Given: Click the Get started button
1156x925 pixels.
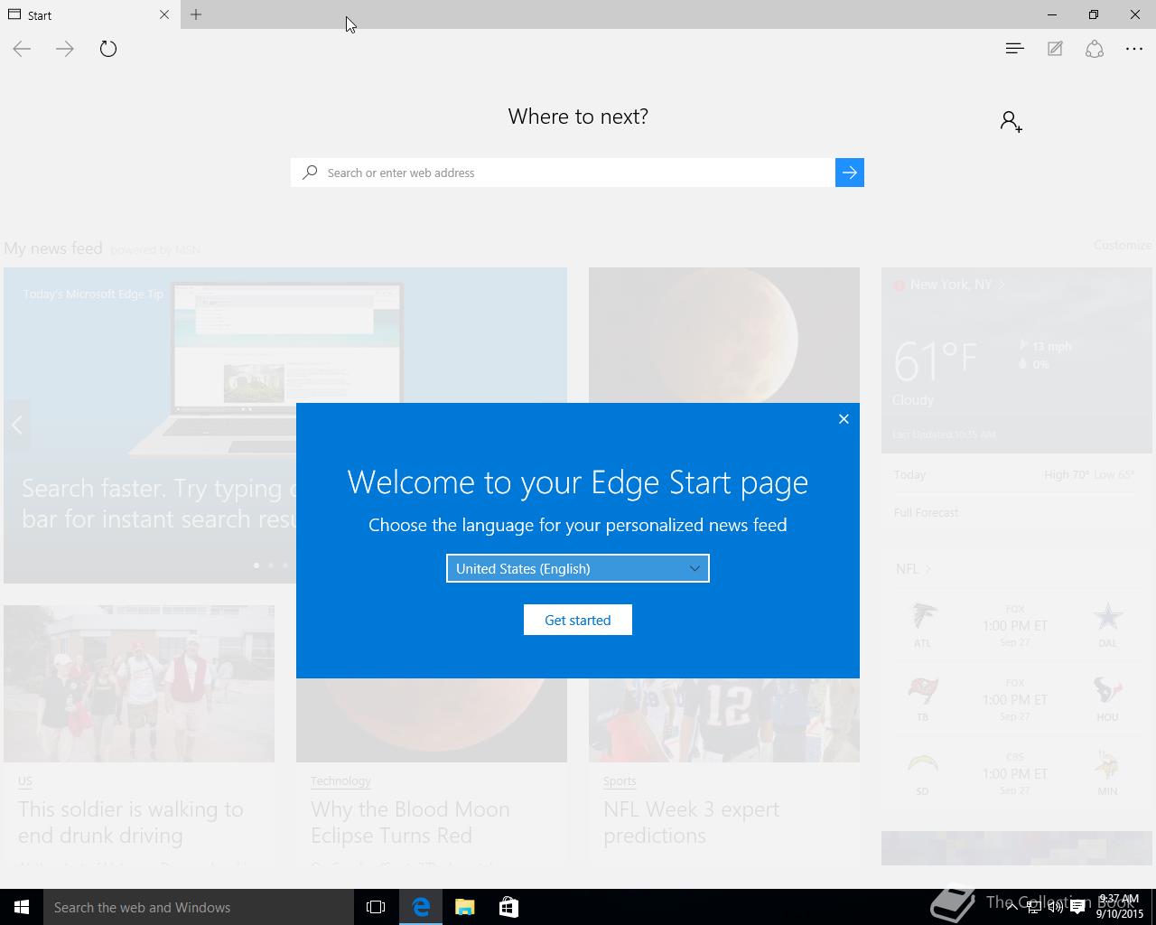Looking at the screenshot, I should click(578, 620).
